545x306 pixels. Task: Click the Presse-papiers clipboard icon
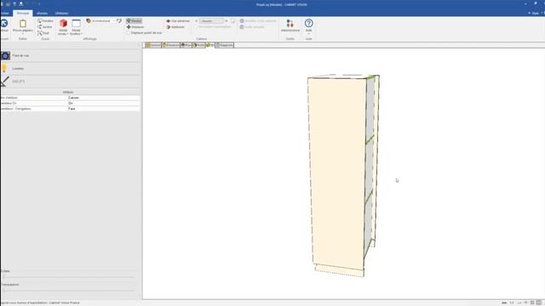click(x=23, y=24)
